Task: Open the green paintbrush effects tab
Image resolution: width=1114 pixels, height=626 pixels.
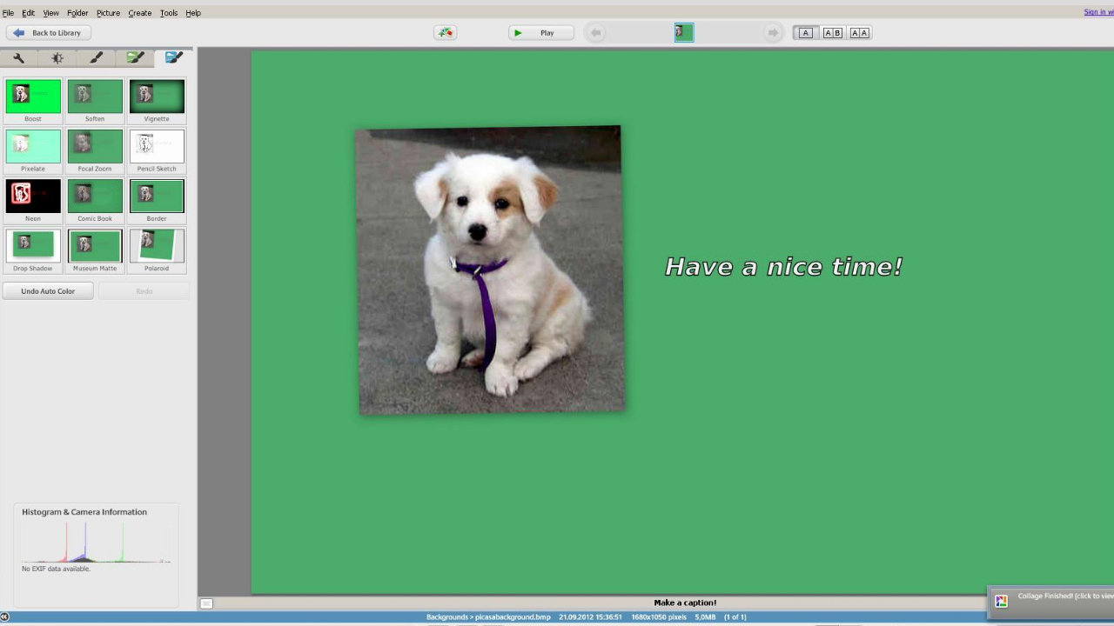Action: [135, 58]
